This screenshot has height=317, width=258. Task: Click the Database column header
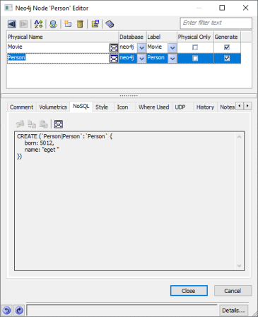pos(133,37)
